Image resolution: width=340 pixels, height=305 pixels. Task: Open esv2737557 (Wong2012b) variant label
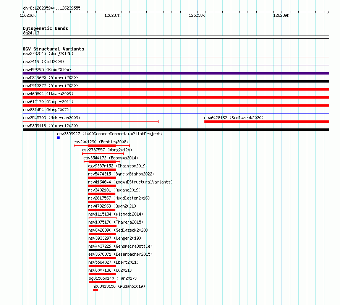pos(107,150)
